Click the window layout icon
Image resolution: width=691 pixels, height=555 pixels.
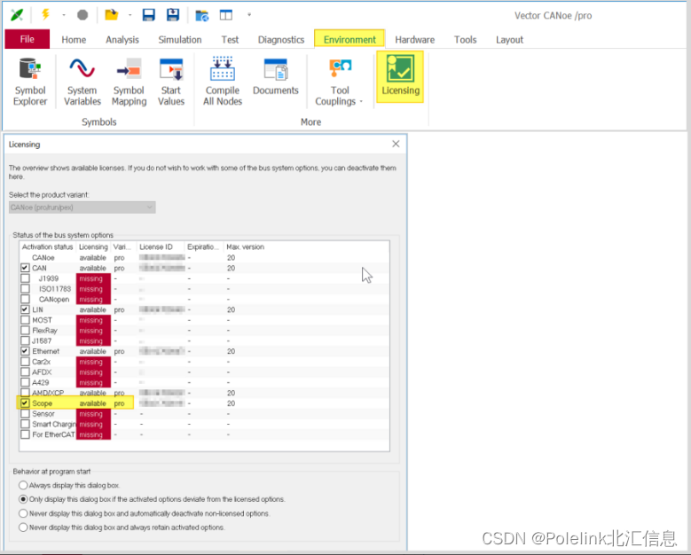click(226, 15)
